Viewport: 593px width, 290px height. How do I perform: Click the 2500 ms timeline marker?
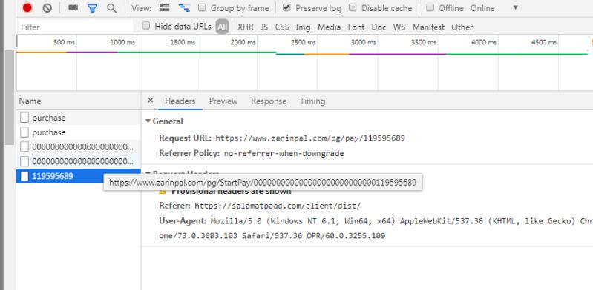tap(303, 42)
